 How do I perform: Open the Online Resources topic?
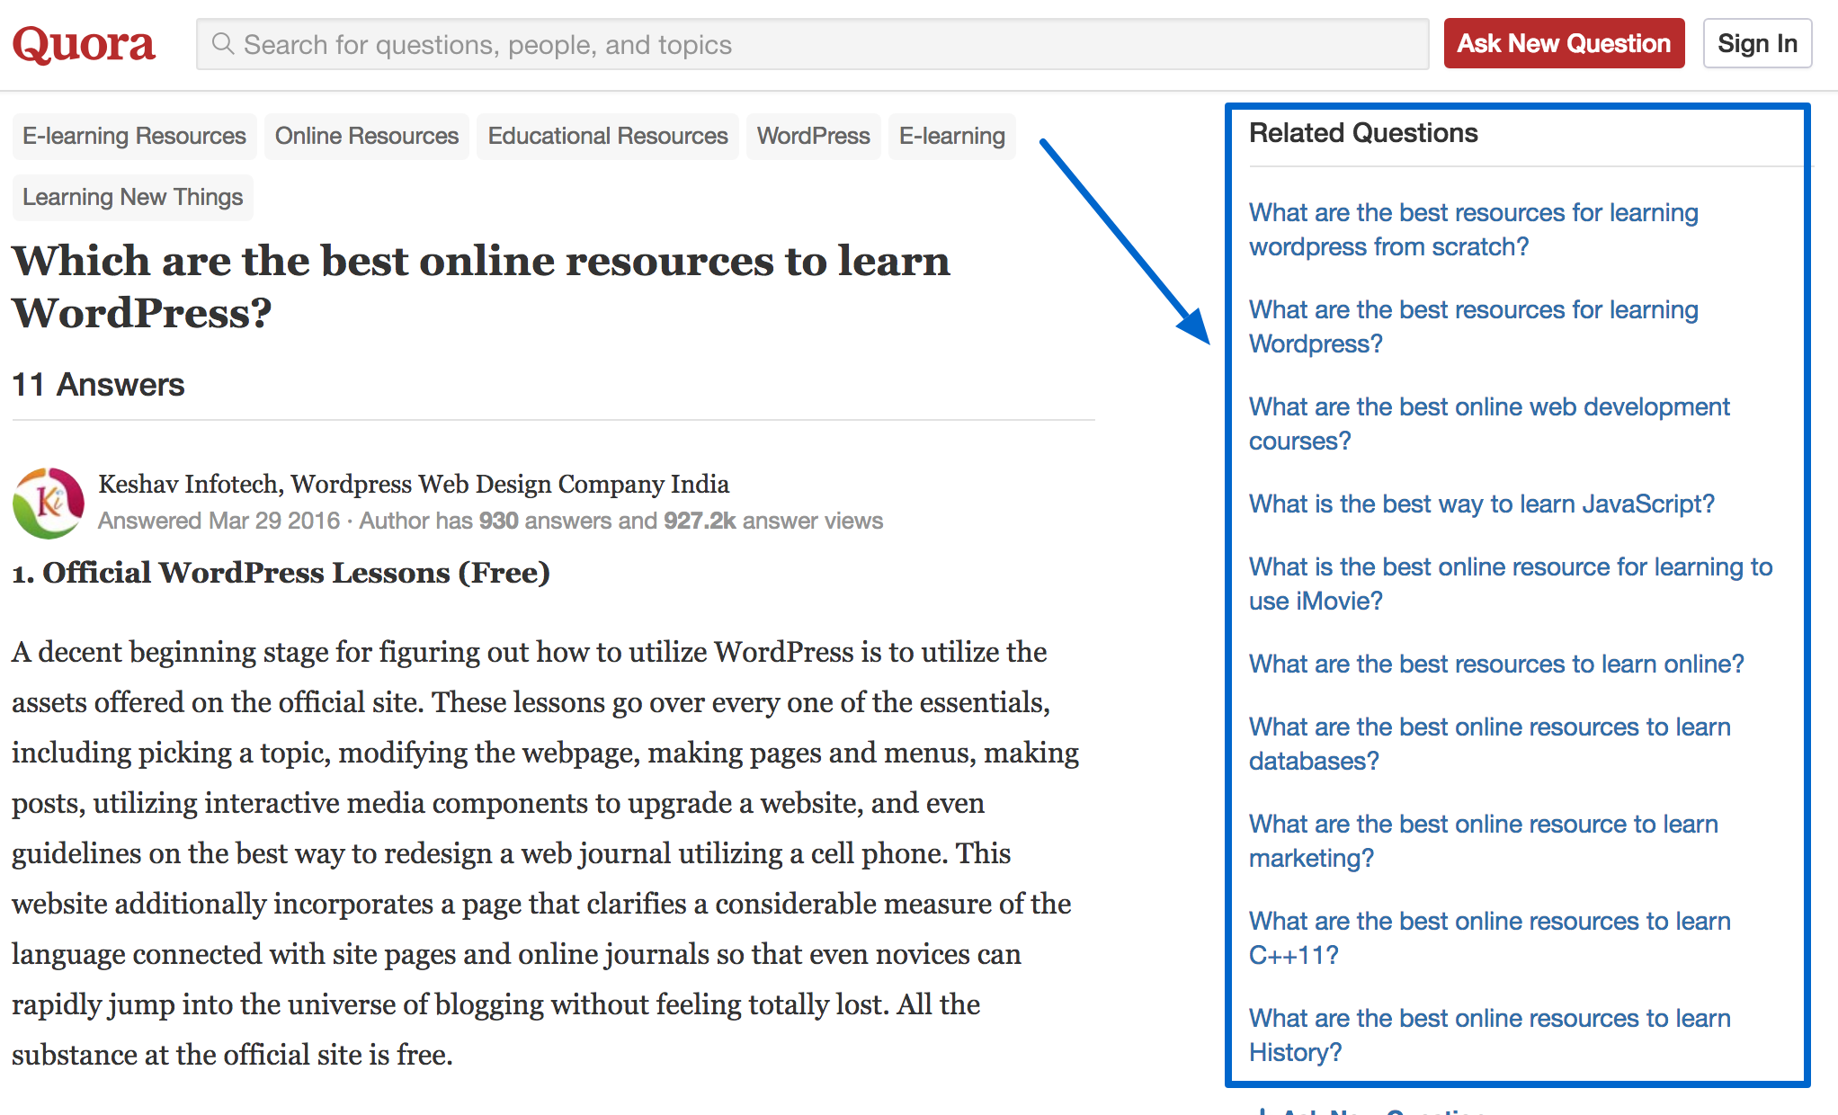pyautogui.click(x=366, y=136)
